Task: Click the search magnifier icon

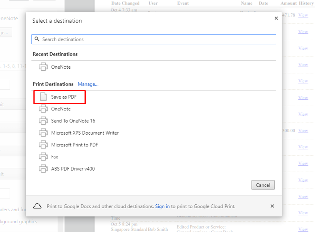Action: [x=37, y=39]
